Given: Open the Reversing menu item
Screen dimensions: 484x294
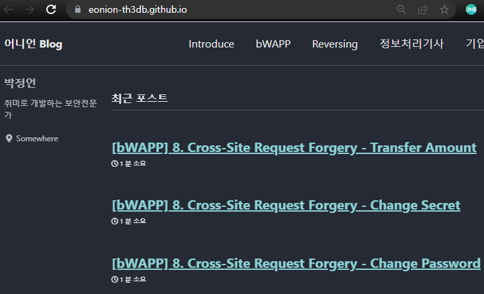Looking at the screenshot, I should 335,44.
